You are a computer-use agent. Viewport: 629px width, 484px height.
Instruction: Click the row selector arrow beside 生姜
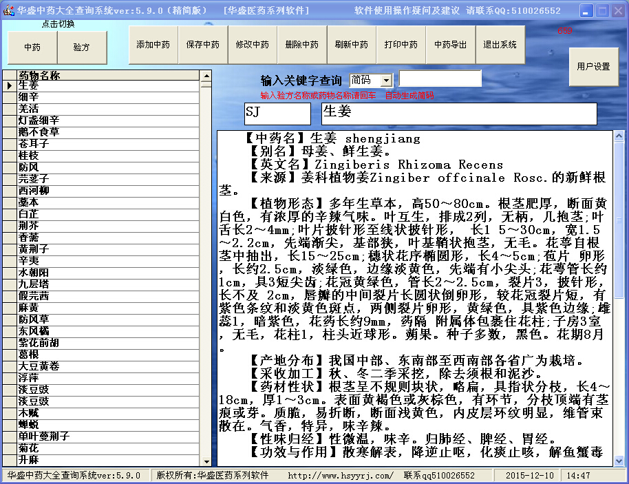pos(10,85)
